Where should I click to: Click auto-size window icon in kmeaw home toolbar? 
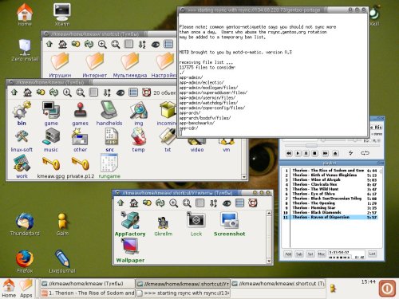coord(93,92)
